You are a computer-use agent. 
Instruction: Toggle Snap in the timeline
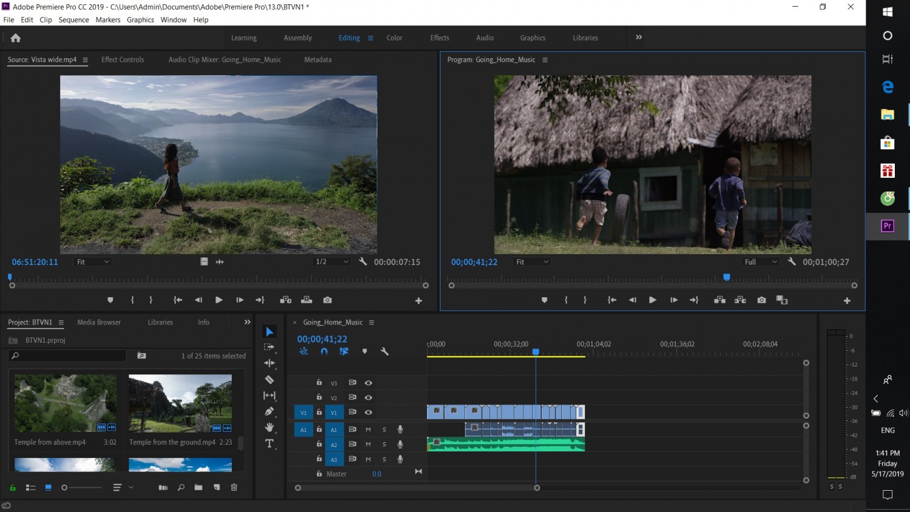click(324, 351)
